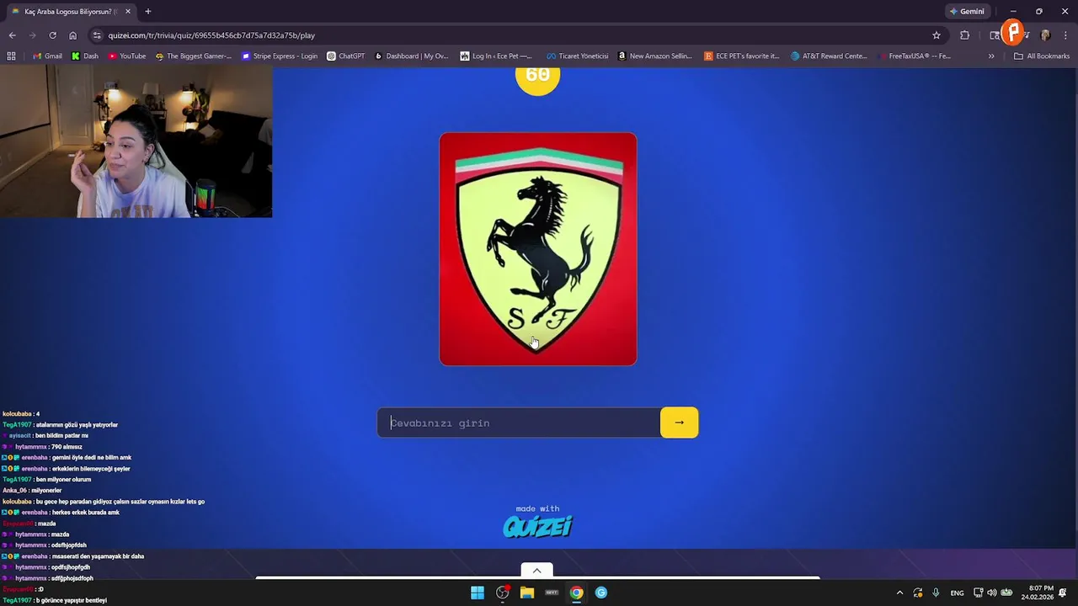Open the ChatGPT bookmark

346,56
